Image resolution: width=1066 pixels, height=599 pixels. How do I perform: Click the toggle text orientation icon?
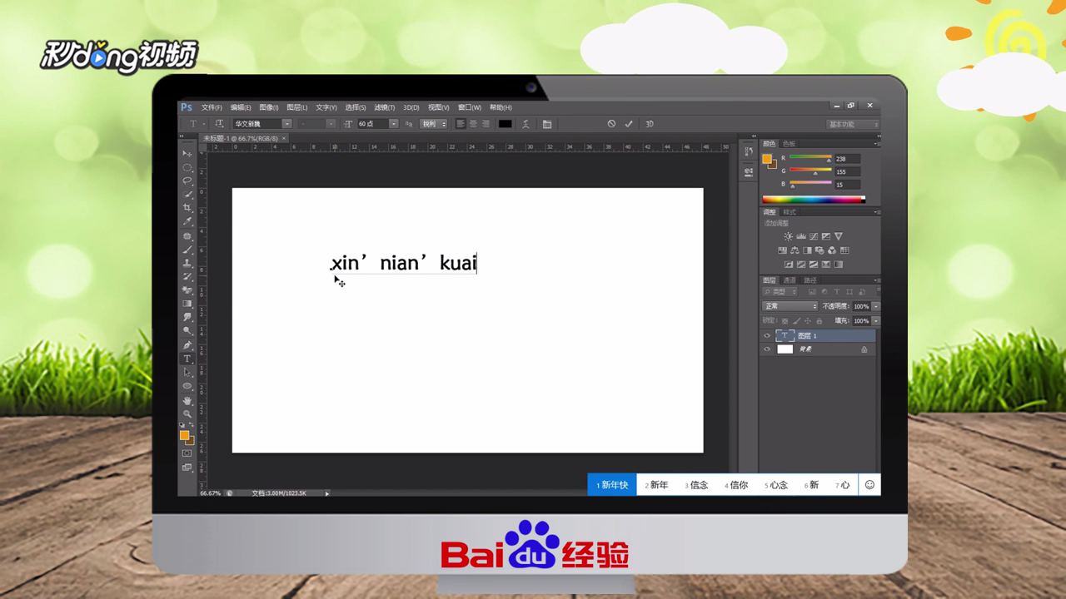click(x=219, y=124)
